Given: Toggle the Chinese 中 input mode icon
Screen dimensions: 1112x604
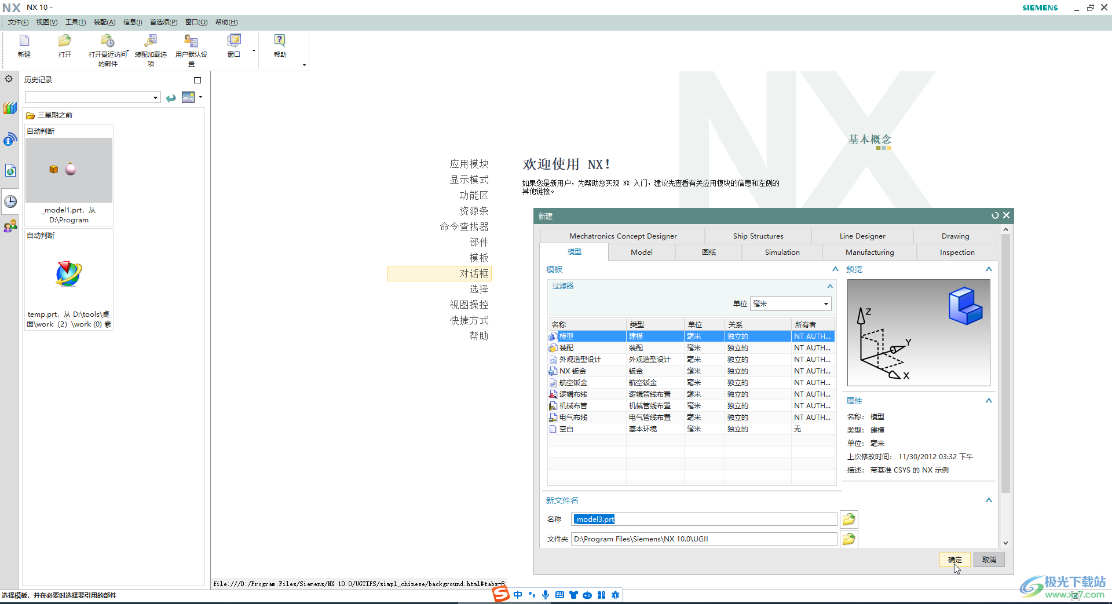Looking at the screenshot, I should (518, 595).
